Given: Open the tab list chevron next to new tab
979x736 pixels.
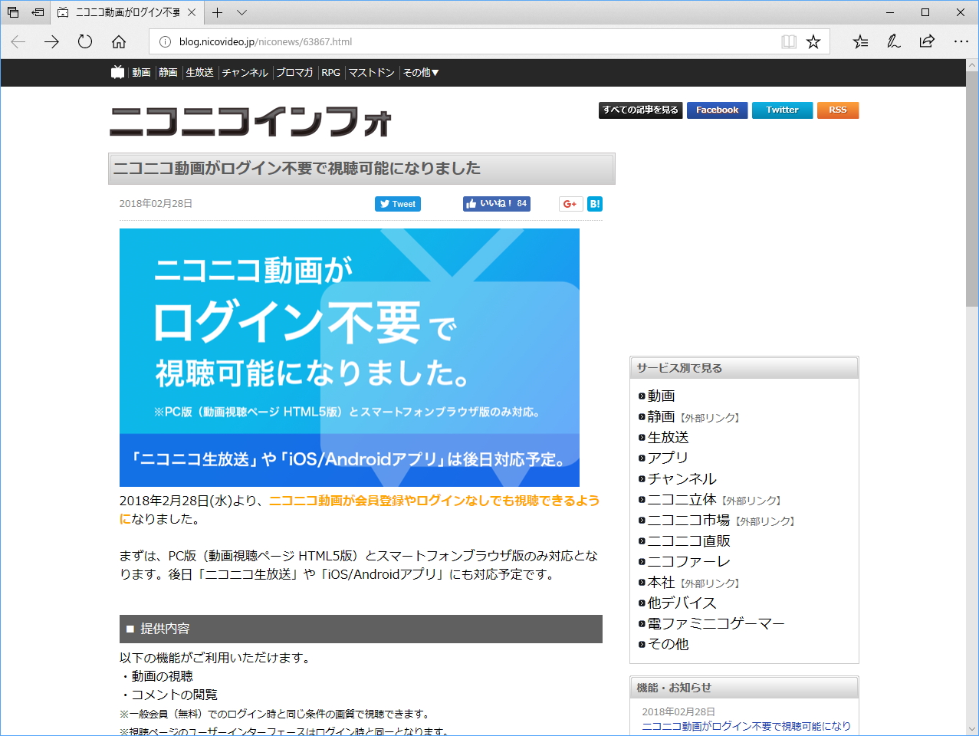Looking at the screenshot, I should 241,12.
